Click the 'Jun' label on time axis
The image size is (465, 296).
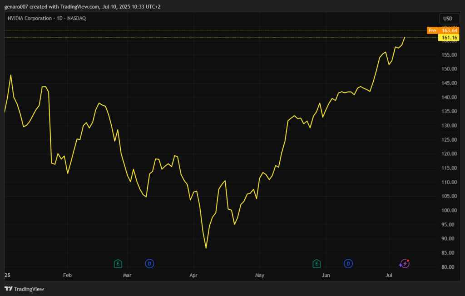point(326,275)
